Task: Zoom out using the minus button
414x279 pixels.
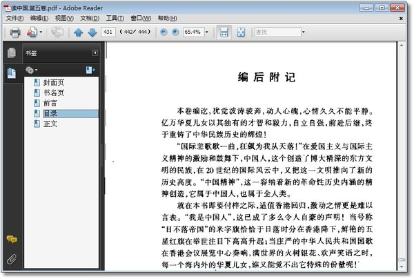Action: 164,32
